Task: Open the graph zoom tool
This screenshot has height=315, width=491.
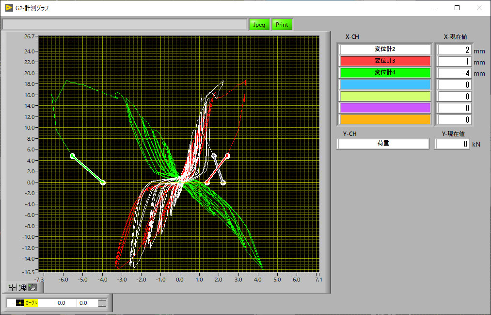Action: coord(22,287)
